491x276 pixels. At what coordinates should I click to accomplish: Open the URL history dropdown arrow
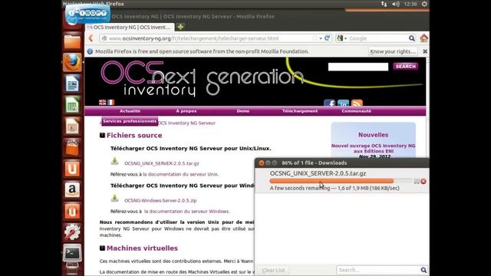[321, 38]
